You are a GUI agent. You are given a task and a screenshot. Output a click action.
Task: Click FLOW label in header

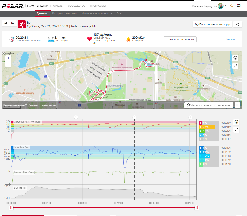pyautogui.click(x=30, y=6)
